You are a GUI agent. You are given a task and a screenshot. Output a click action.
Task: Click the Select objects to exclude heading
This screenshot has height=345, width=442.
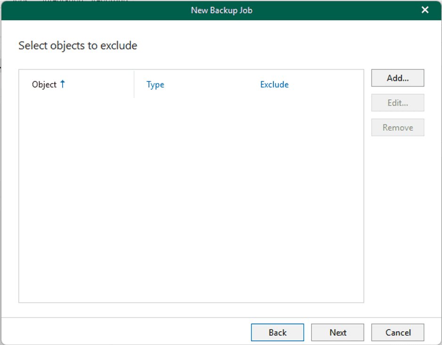(x=78, y=46)
